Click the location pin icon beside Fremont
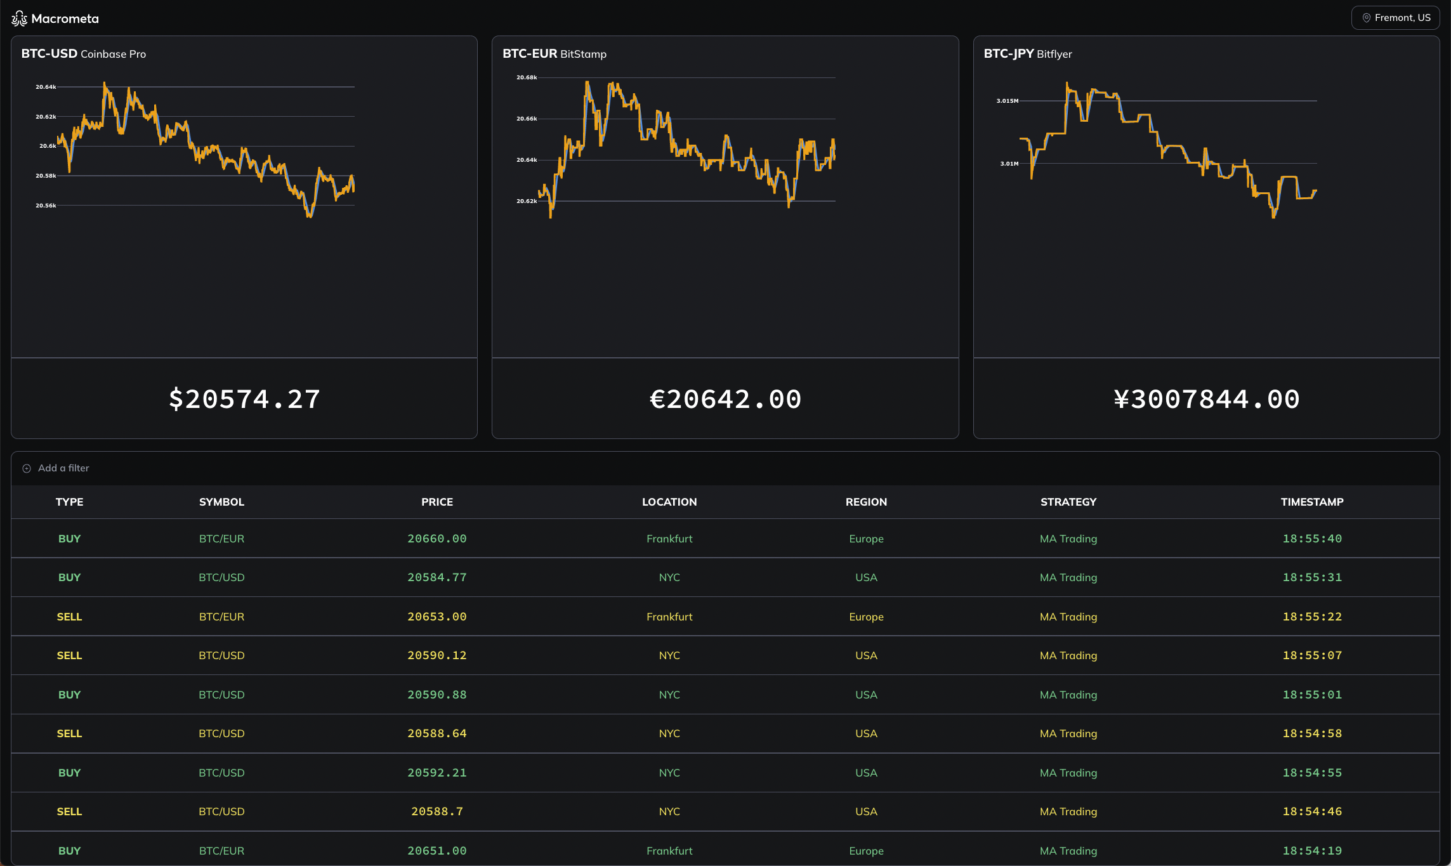The height and width of the screenshot is (866, 1451). [x=1366, y=18]
